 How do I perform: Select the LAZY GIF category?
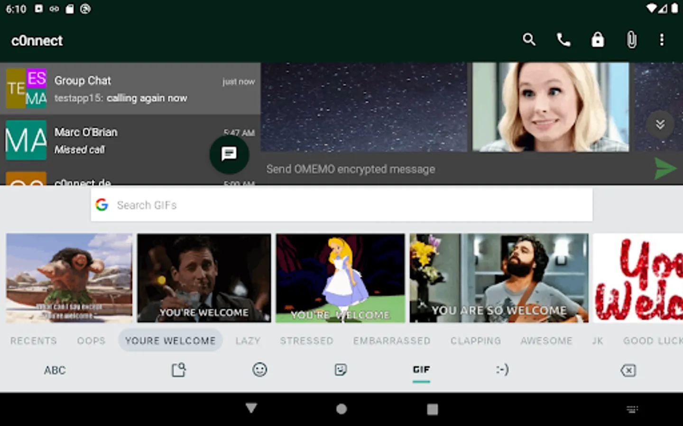coord(248,341)
